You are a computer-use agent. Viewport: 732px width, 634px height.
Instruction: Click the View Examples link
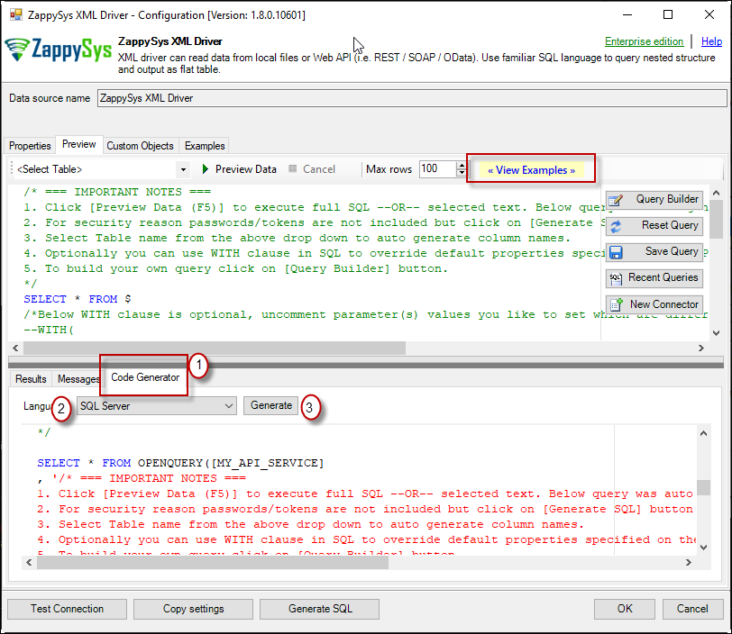(x=531, y=170)
